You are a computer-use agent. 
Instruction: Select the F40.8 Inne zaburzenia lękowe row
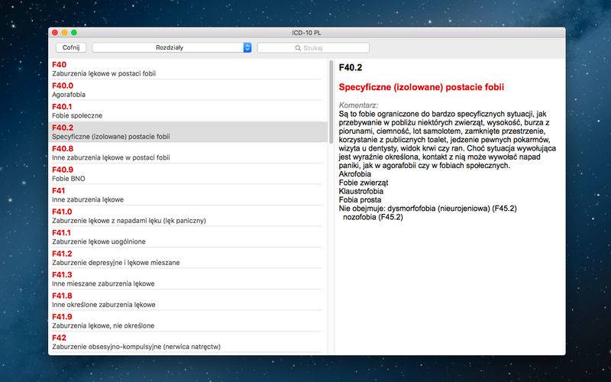(x=186, y=153)
